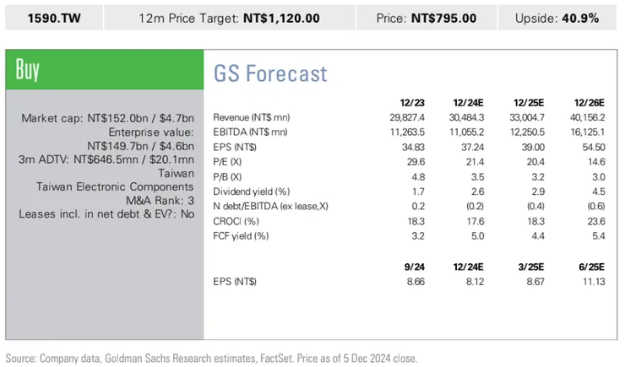Click the CROCI (%) row label
This screenshot has width=625, height=367.
click(x=236, y=221)
